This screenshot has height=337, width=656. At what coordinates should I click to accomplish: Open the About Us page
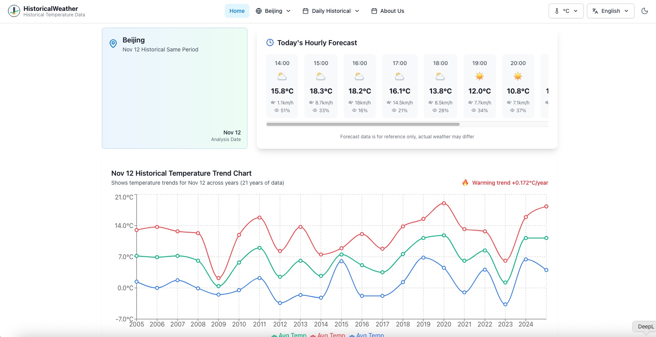coord(388,11)
